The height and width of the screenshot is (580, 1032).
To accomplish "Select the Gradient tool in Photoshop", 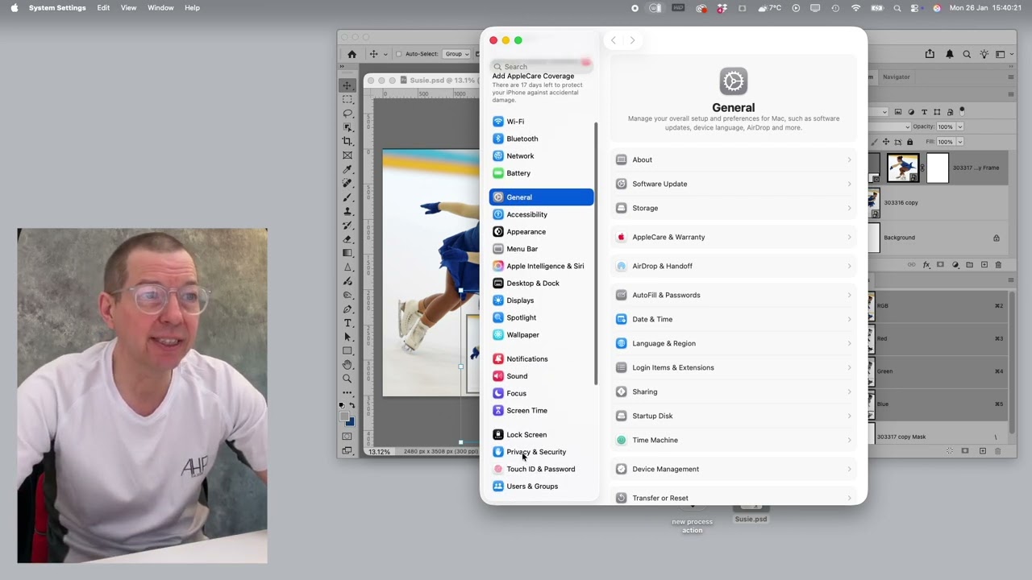I will (x=347, y=253).
